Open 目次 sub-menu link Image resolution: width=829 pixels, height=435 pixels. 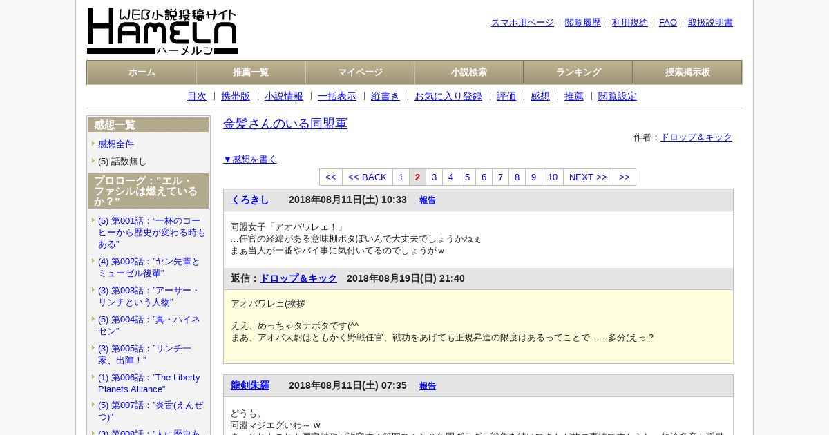point(197,96)
